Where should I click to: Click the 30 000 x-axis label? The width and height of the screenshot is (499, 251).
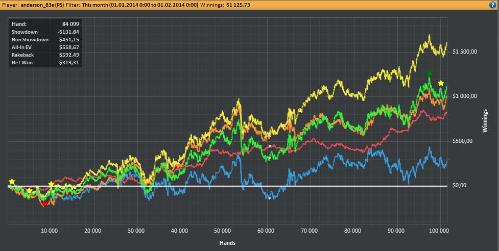tap(136, 231)
